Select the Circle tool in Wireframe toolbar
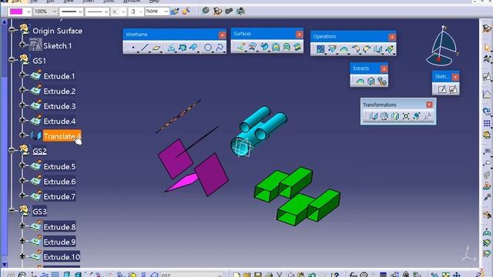Viewport: 493px width, 277px height. (x=208, y=48)
